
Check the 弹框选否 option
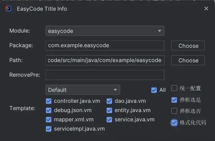coord(174,111)
